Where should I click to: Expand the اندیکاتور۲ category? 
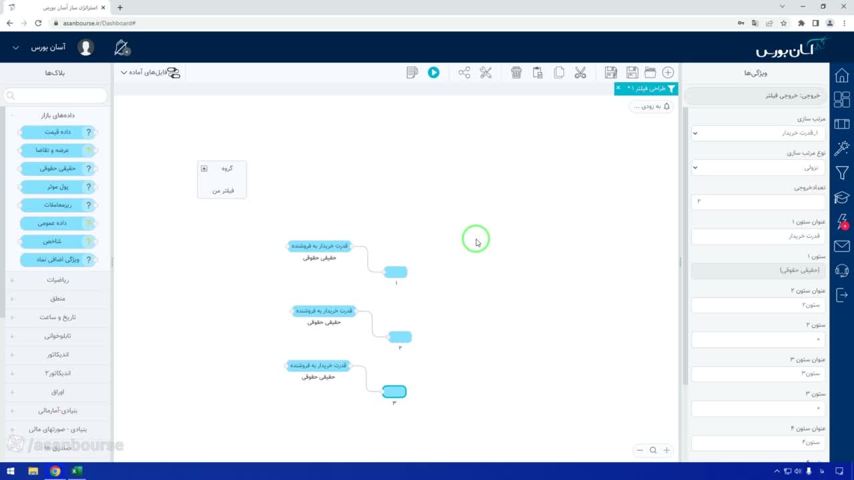coord(12,373)
